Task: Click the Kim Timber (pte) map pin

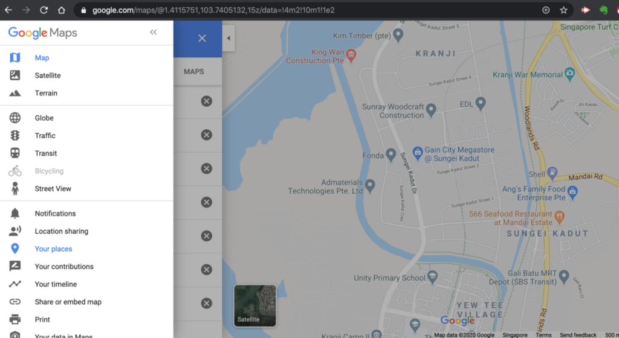Action: point(398,35)
